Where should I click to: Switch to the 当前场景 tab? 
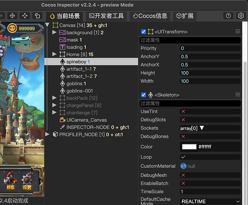64,16
